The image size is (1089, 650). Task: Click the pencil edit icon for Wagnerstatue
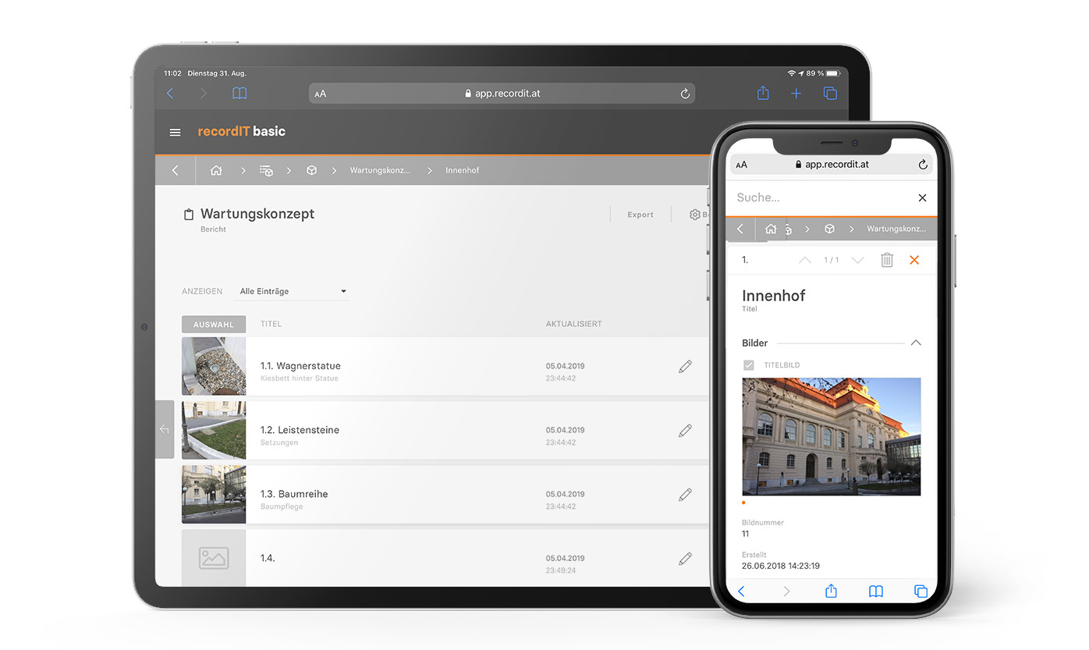point(685,366)
